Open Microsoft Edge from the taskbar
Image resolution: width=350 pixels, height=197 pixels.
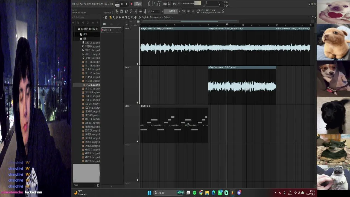click(x=214, y=193)
